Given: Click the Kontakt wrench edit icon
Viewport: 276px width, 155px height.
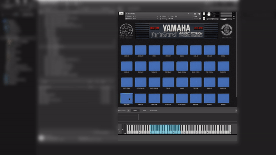Looking at the screenshot, I should (121, 13).
